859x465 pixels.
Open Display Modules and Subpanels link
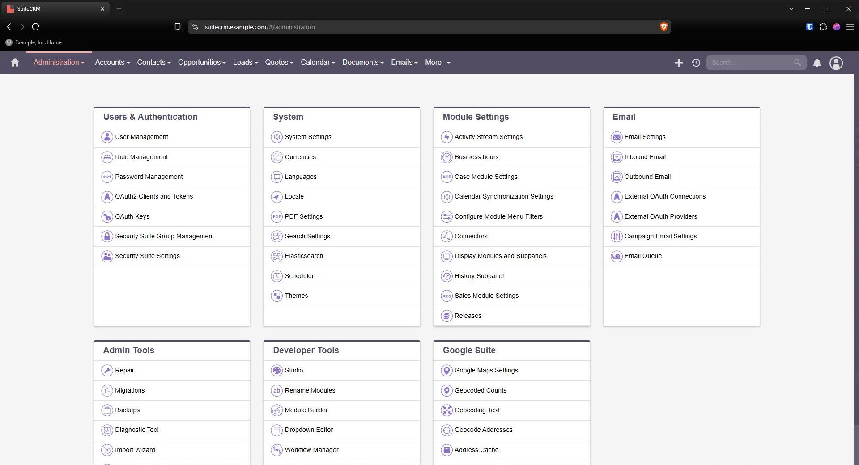click(501, 256)
